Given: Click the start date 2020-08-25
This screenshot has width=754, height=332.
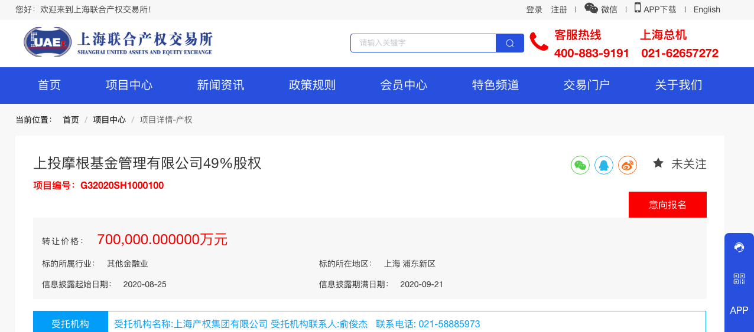Looking at the screenshot, I should [x=145, y=284].
